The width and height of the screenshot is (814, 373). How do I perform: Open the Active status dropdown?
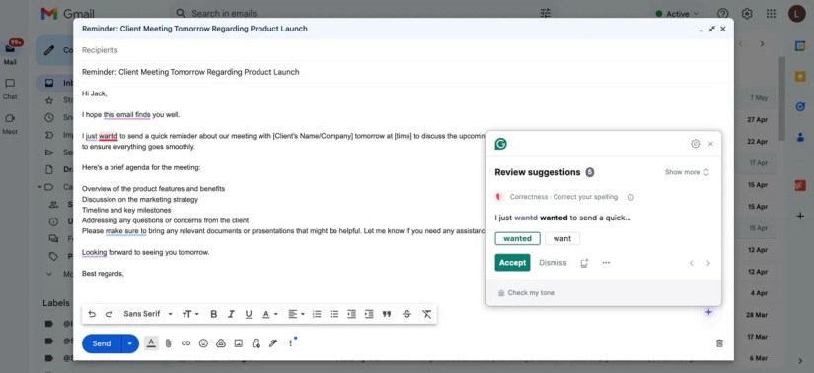(677, 14)
